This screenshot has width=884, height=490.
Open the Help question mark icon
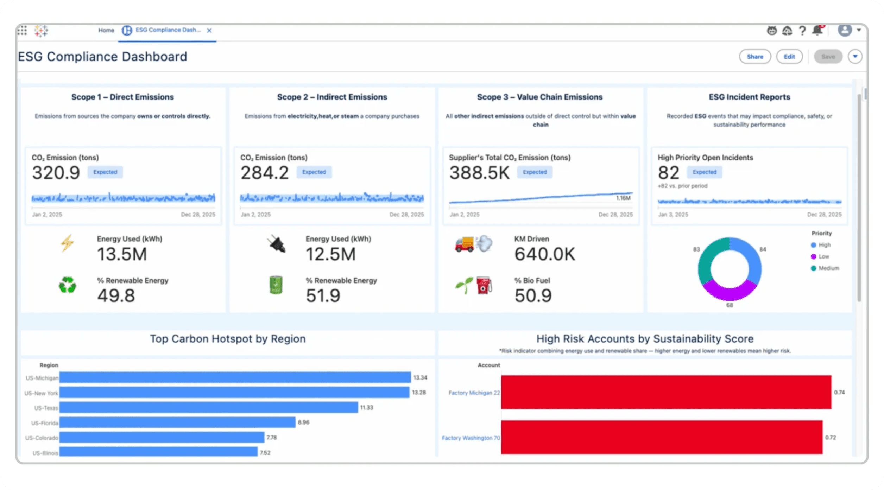pyautogui.click(x=802, y=31)
